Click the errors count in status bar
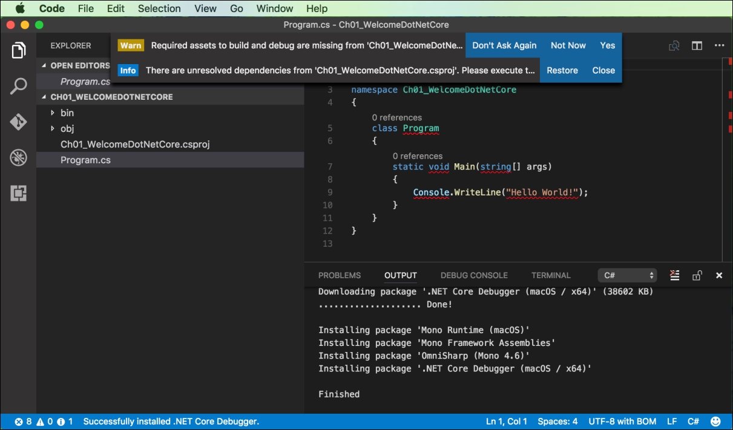The height and width of the screenshot is (430, 733). (x=23, y=422)
